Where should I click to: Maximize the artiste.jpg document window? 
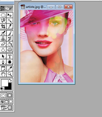coord(60,7)
